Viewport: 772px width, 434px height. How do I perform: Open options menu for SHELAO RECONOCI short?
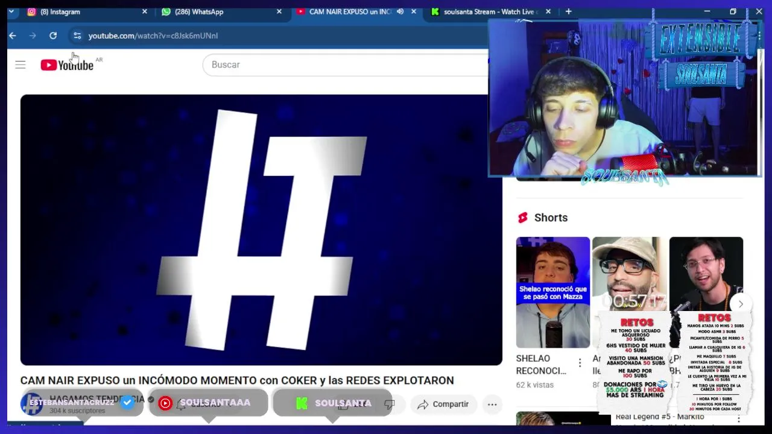pos(580,363)
